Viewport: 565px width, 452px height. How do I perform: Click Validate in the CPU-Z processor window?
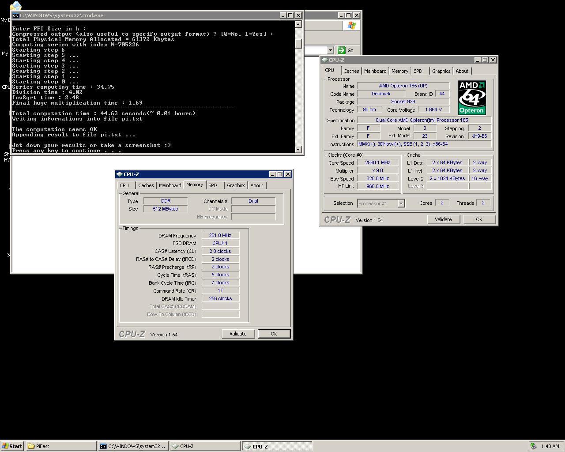(443, 219)
